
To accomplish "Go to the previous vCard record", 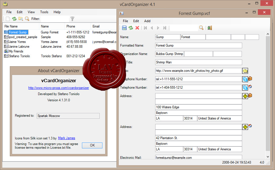I will pos(152,28).
